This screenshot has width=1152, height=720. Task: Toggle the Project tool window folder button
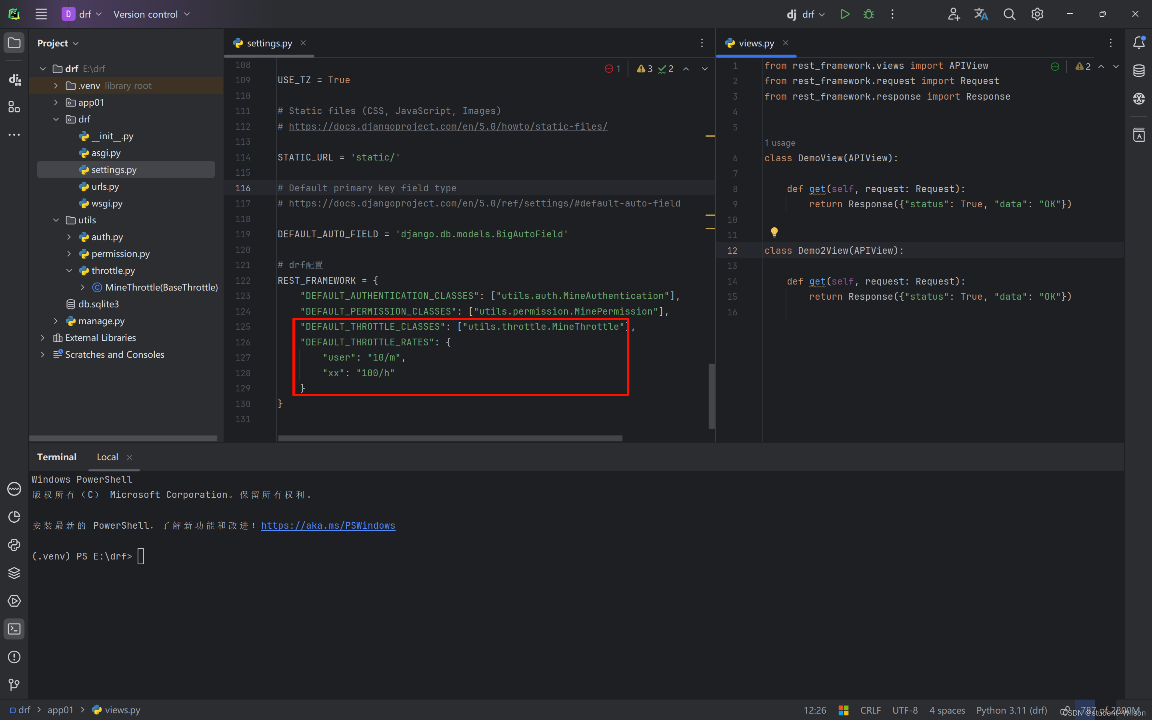point(14,43)
